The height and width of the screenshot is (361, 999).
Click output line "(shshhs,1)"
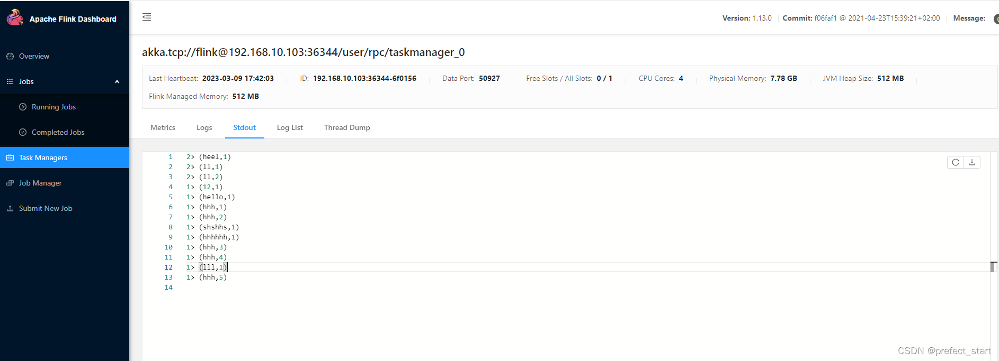pyautogui.click(x=219, y=227)
